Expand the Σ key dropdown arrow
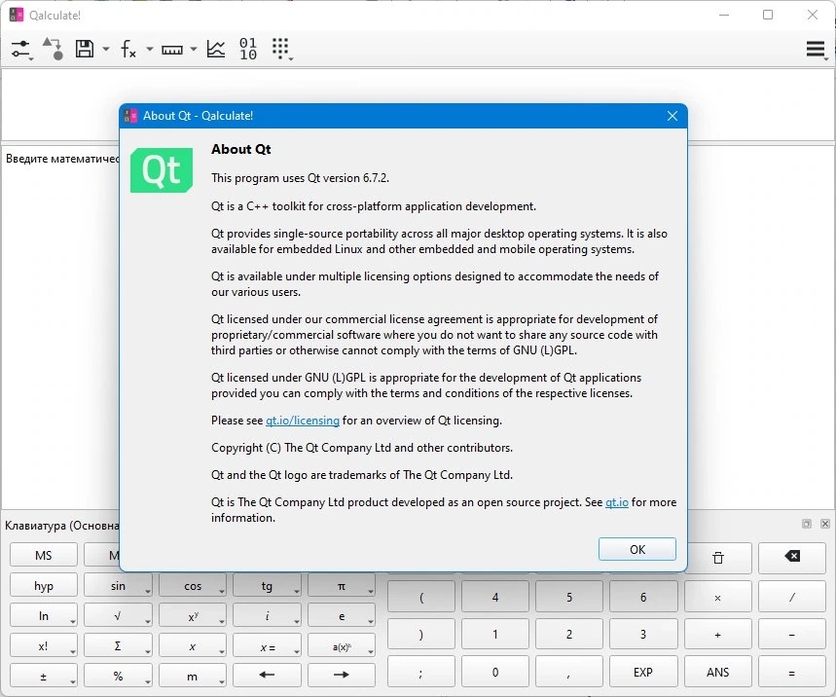 coord(147,651)
